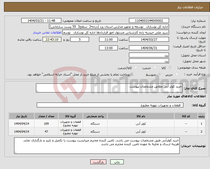Click کولر آبی in row 1
210x169 pixels.
pyautogui.click(x=141, y=124)
